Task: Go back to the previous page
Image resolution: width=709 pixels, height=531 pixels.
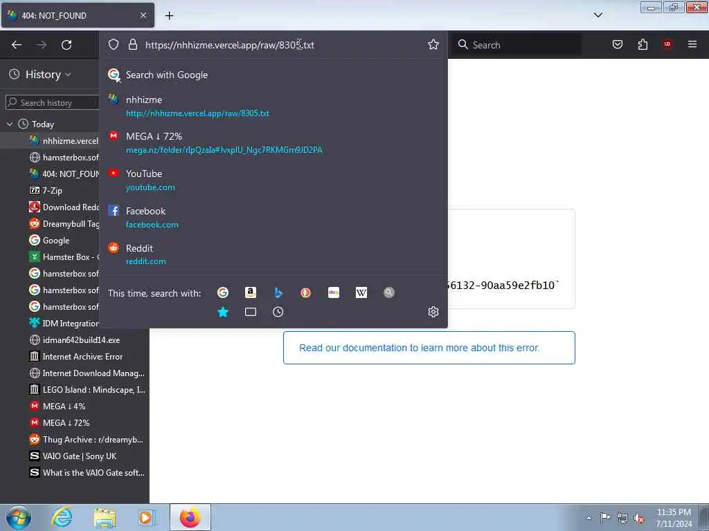Action: tap(17, 45)
